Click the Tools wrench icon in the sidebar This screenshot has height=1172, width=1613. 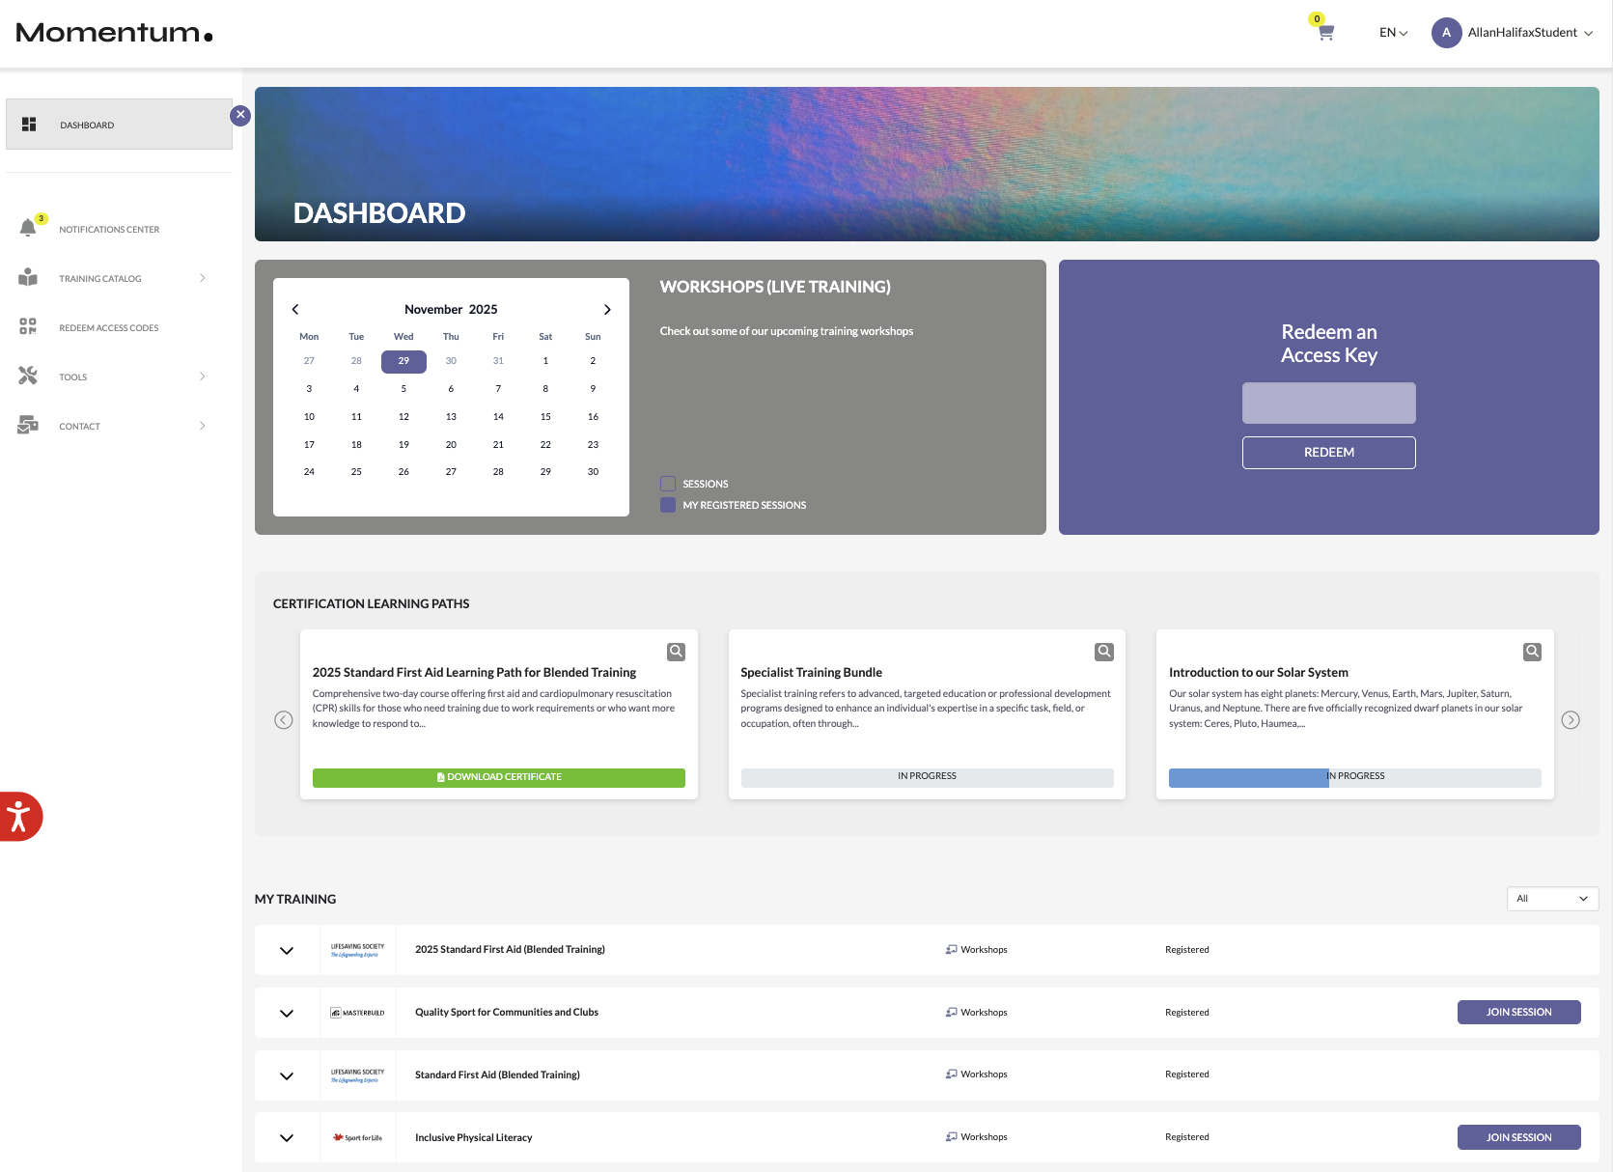(28, 376)
